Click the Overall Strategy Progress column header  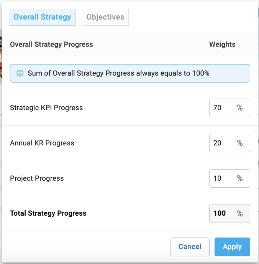[x=51, y=45]
